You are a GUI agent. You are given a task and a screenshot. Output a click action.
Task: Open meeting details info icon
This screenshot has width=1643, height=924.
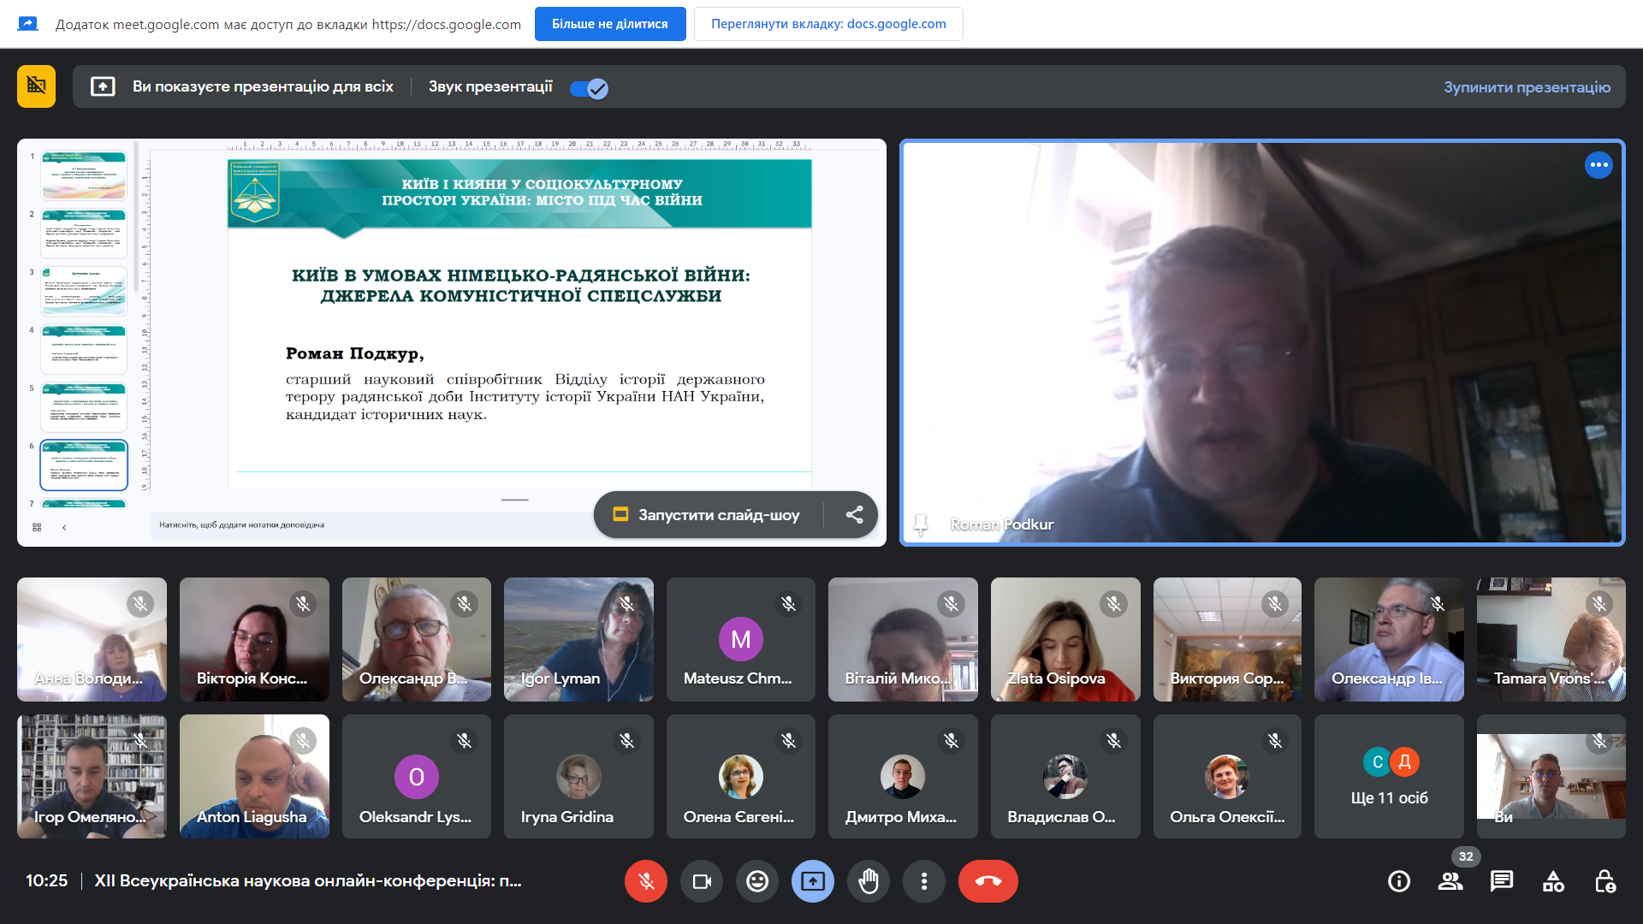click(x=1399, y=881)
